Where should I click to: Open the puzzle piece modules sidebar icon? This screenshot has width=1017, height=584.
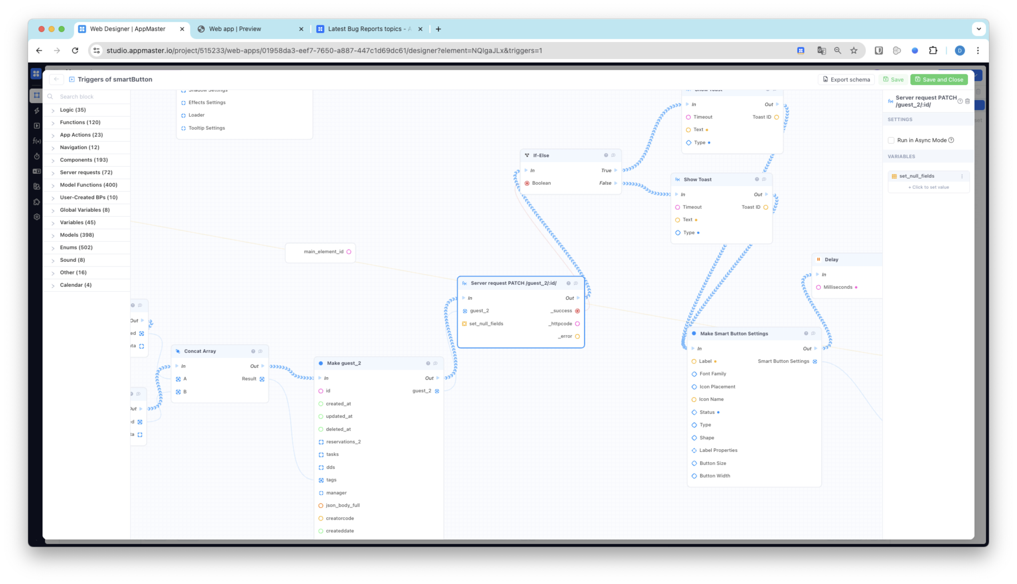click(37, 202)
